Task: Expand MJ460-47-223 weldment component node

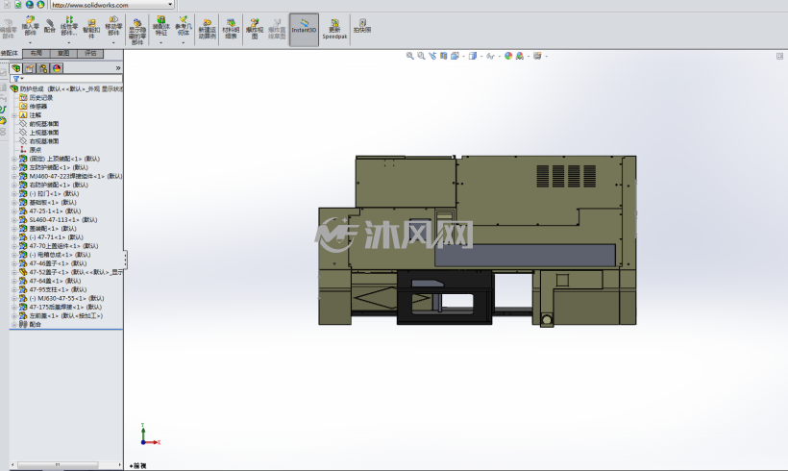Action: pos(14,177)
